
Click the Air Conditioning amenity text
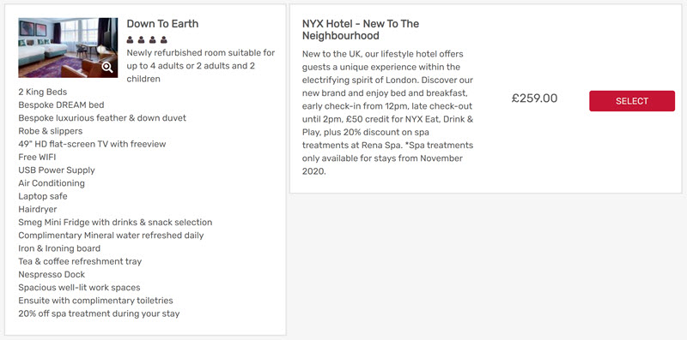click(x=52, y=183)
